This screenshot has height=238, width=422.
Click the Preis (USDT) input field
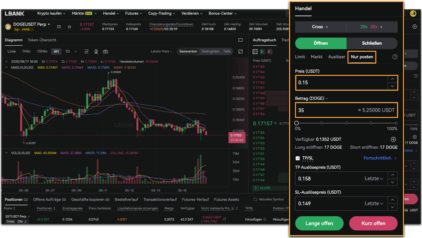click(342, 83)
